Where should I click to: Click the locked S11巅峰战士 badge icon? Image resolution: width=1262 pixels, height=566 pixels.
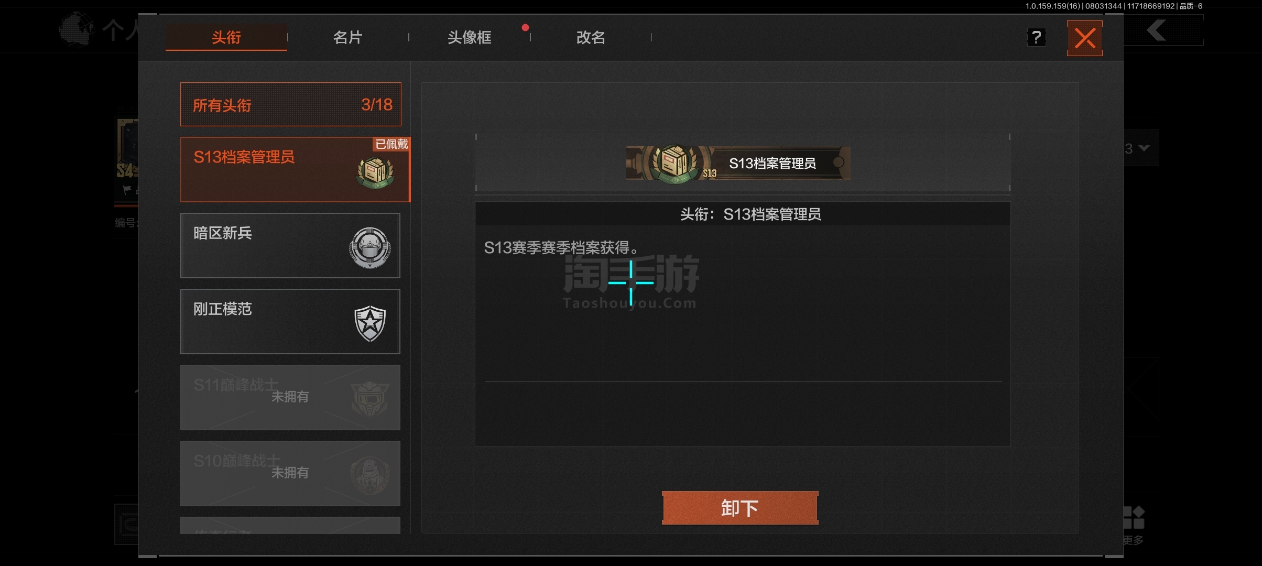(x=370, y=399)
